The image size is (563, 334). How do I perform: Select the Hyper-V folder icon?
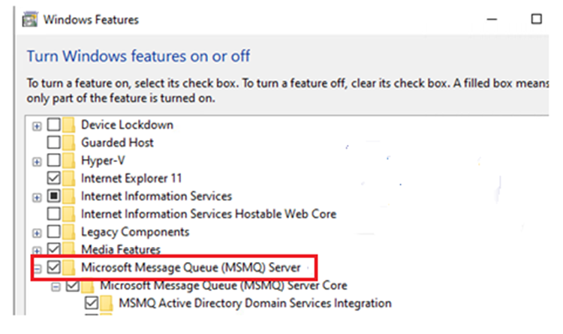[x=69, y=161]
